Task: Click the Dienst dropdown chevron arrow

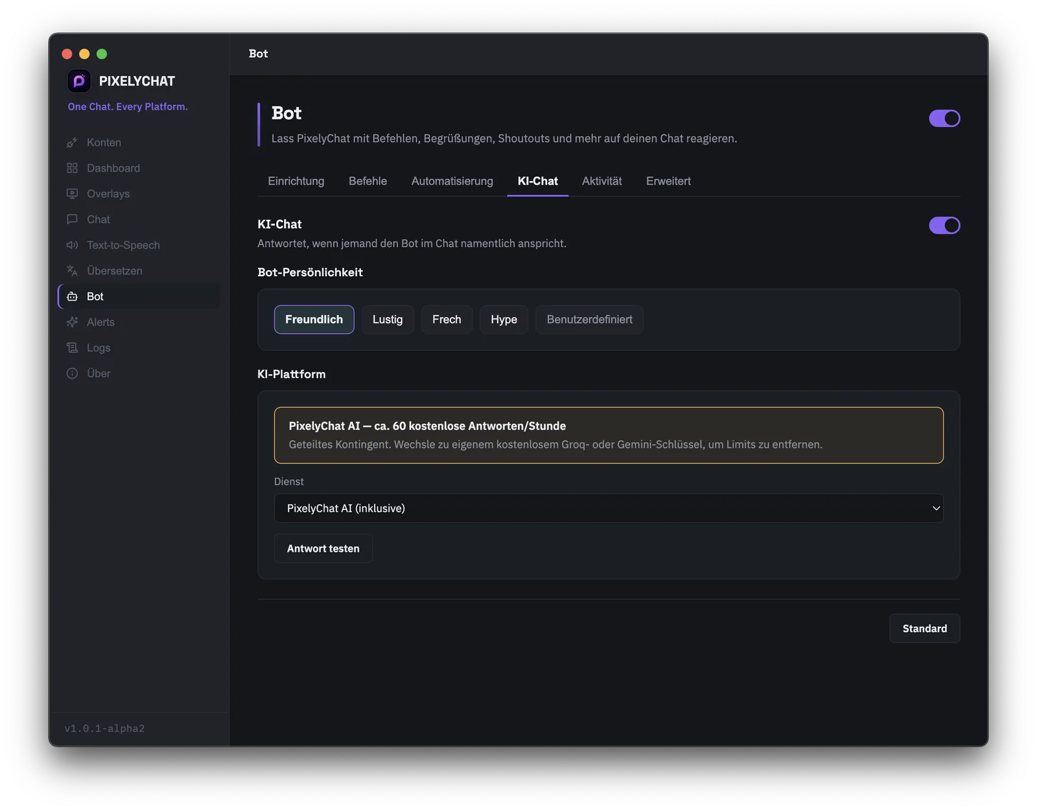Action: point(936,508)
